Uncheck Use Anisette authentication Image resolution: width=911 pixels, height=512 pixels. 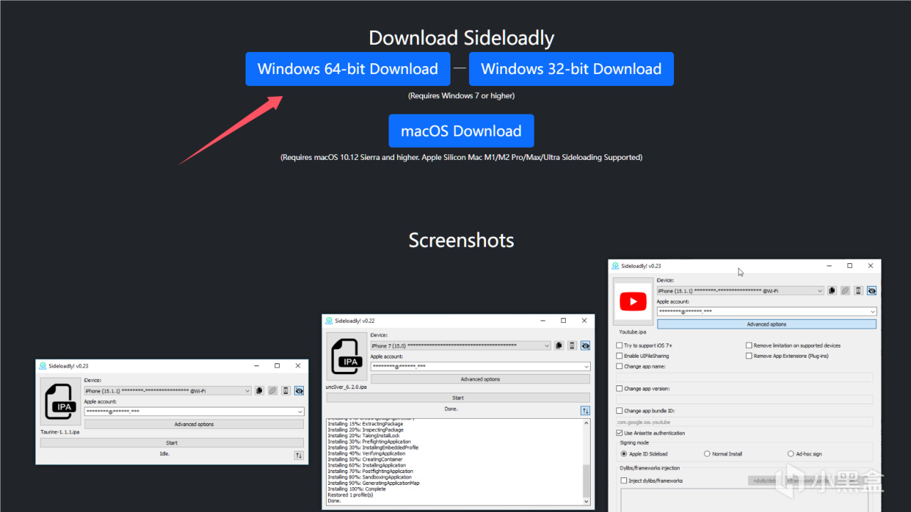(x=619, y=433)
